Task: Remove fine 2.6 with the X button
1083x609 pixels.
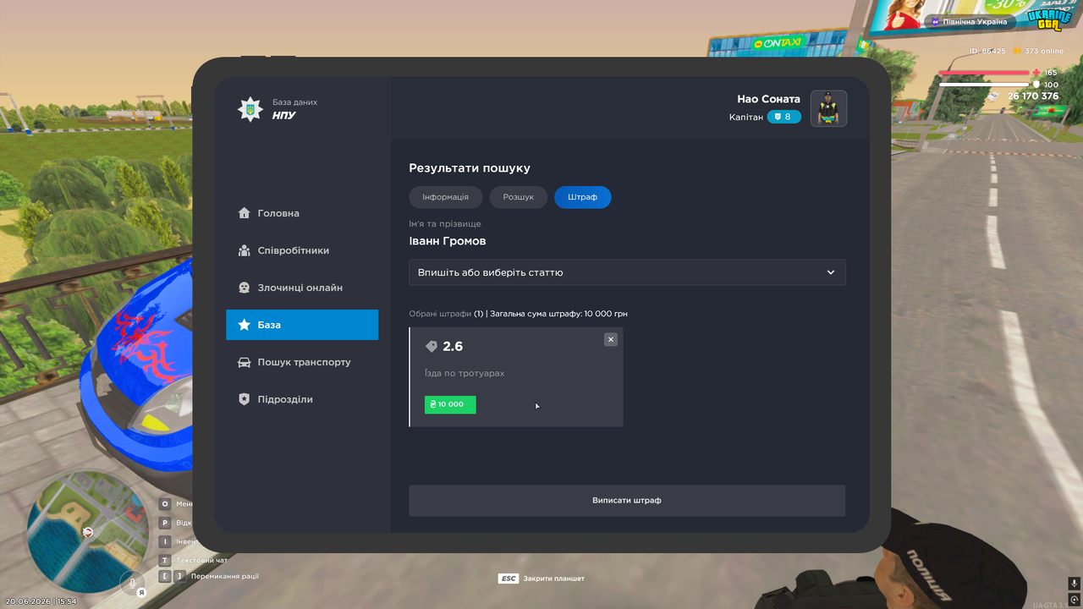Action: point(611,339)
